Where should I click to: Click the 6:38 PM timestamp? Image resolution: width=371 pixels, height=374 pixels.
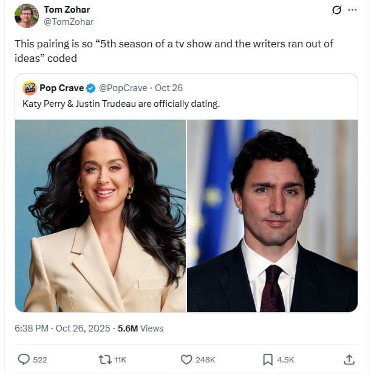[33, 328]
